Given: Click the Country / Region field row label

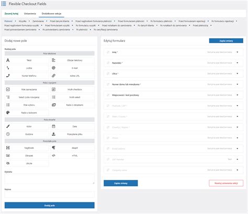Looking at the screenshot, I should coord(121,127).
